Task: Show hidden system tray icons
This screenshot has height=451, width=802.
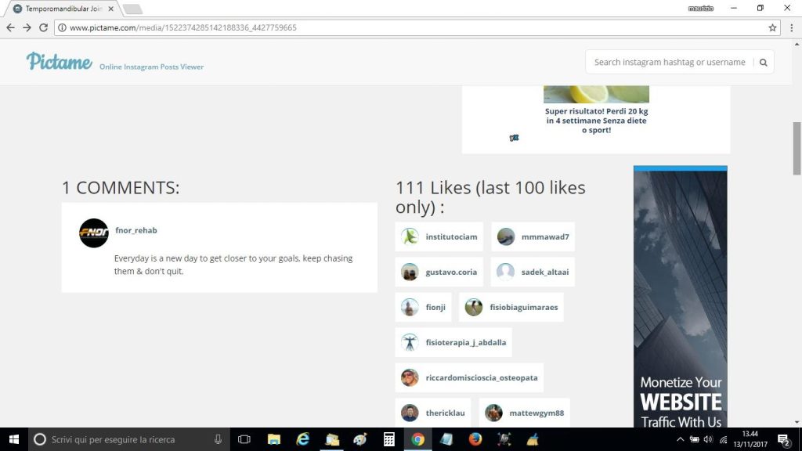Action: tap(681, 439)
